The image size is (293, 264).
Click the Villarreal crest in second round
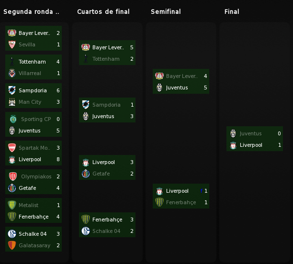click(x=12, y=73)
